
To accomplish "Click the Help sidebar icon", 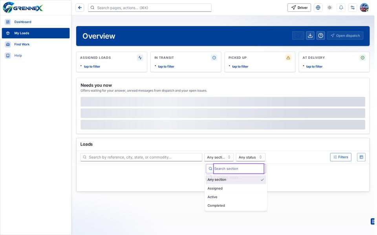I will click(x=8, y=56).
